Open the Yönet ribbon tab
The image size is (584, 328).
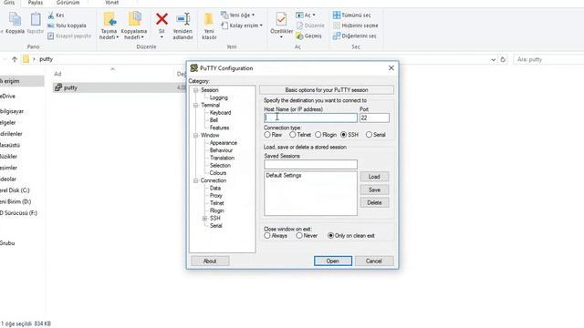[111, 3]
